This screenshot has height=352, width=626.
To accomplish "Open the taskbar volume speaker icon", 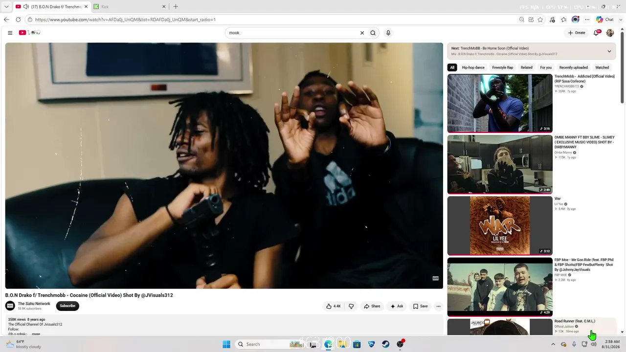I will (594, 344).
